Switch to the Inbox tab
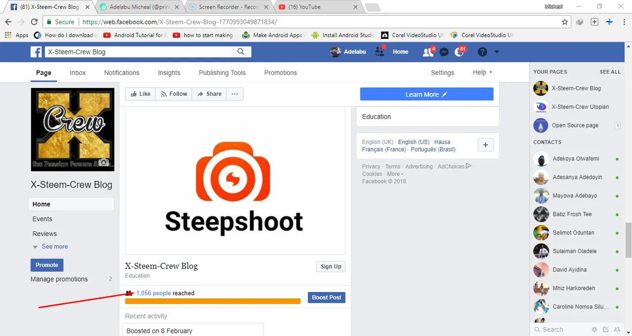 78,73
